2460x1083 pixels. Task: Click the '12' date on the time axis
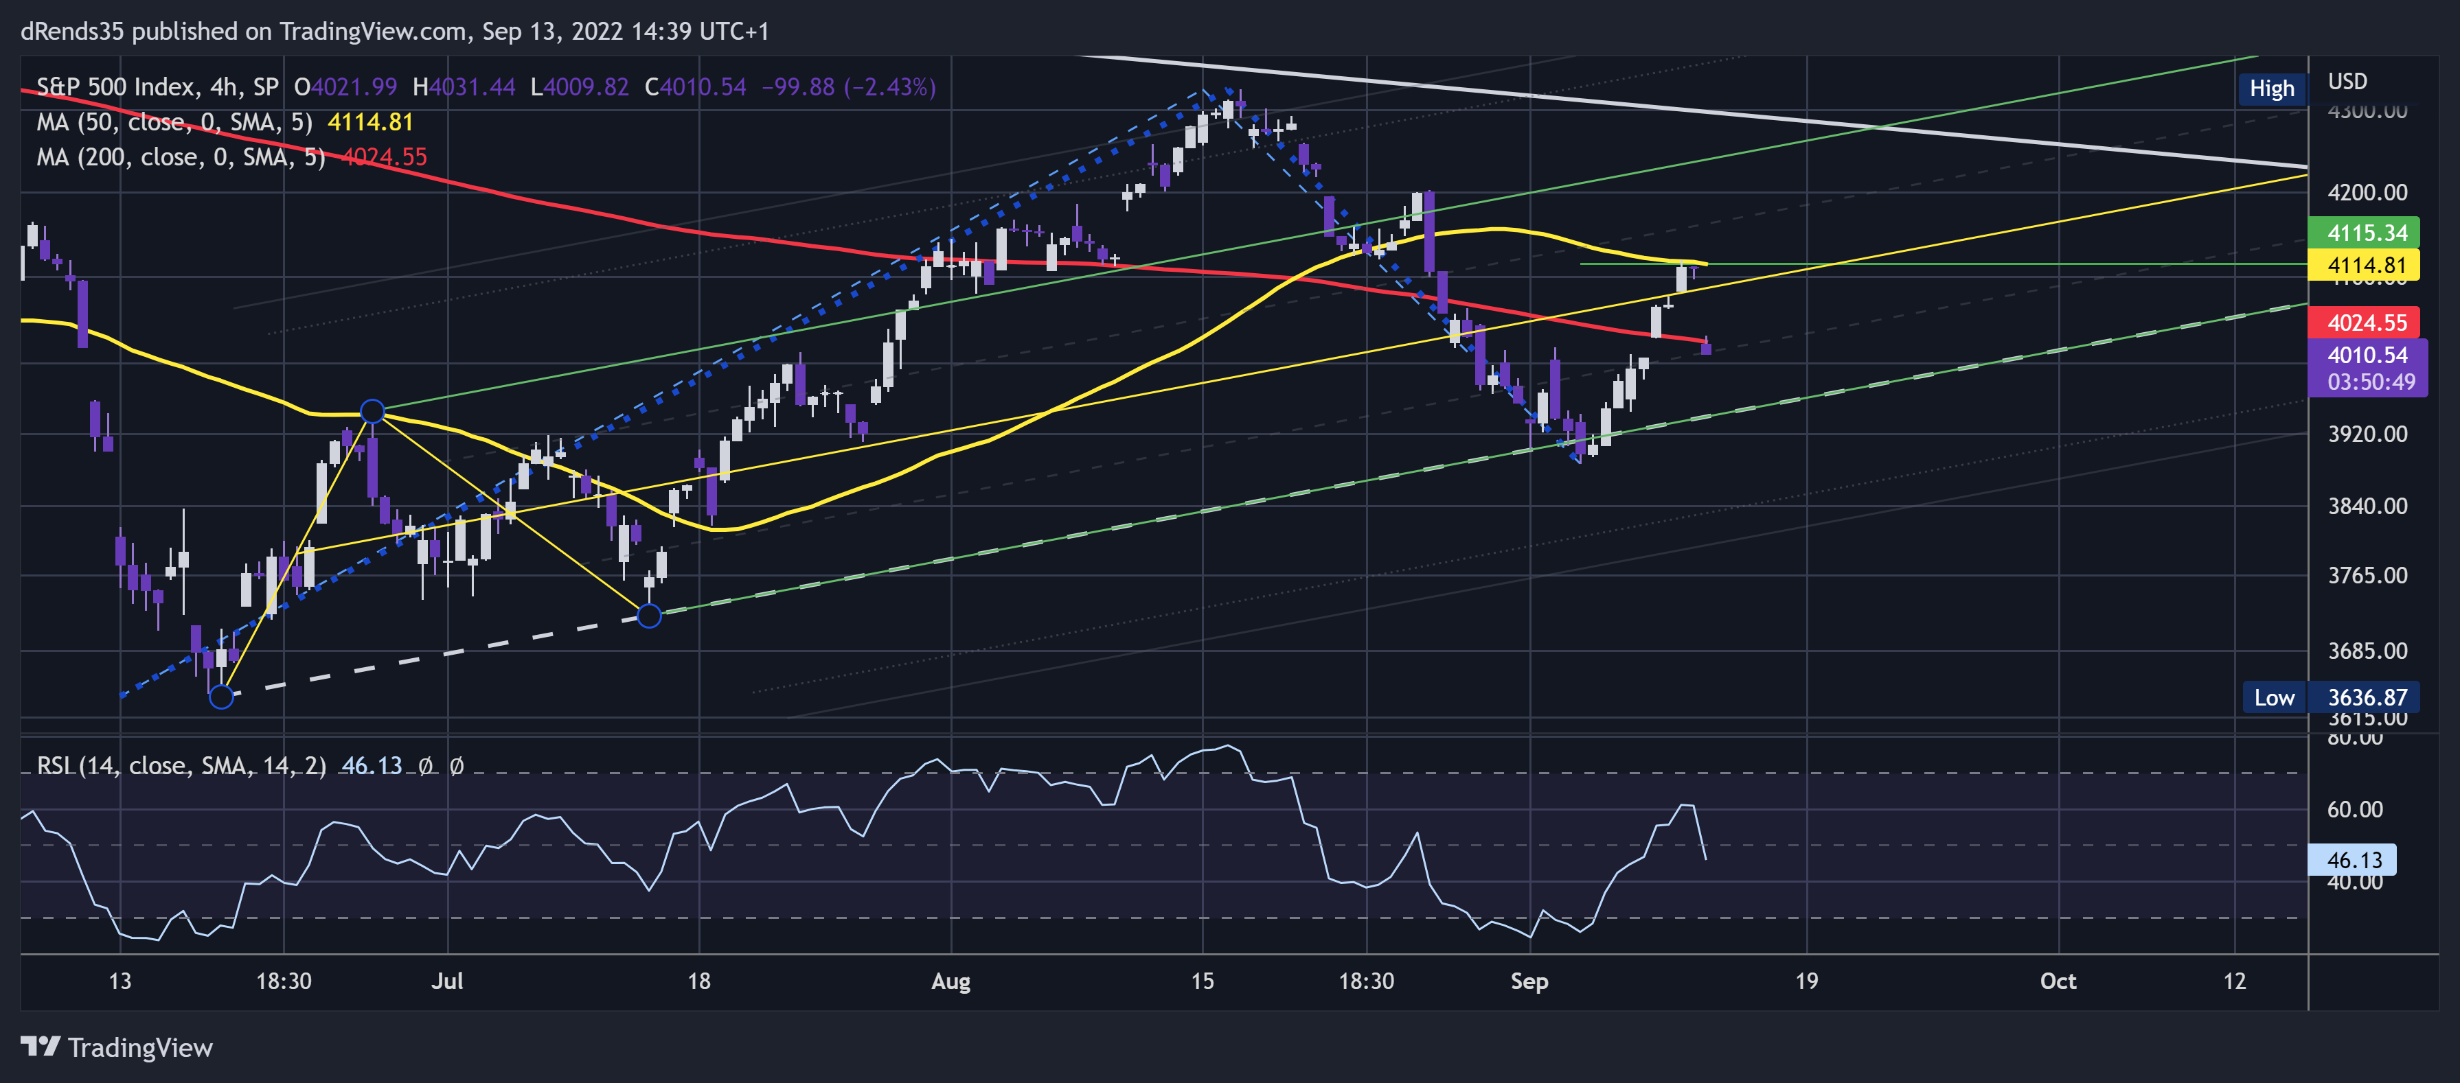tap(2233, 981)
